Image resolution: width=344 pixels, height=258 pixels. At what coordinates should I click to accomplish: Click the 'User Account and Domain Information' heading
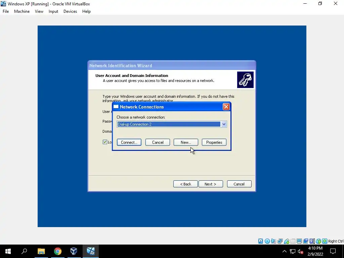(132, 76)
